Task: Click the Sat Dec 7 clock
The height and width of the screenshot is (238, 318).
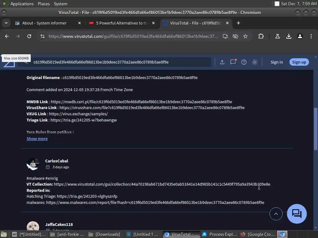Action: tap(298, 4)
